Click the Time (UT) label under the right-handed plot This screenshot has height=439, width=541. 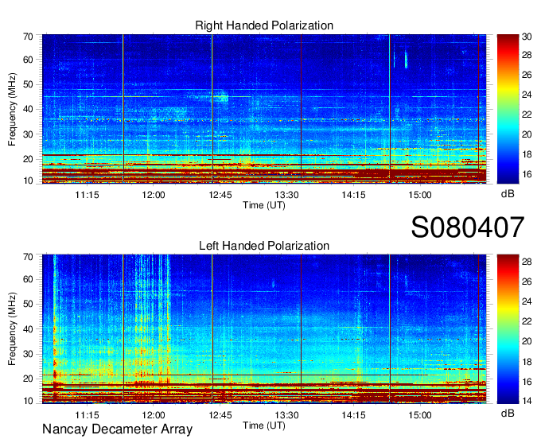pyautogui.click(x=264, y=205)
